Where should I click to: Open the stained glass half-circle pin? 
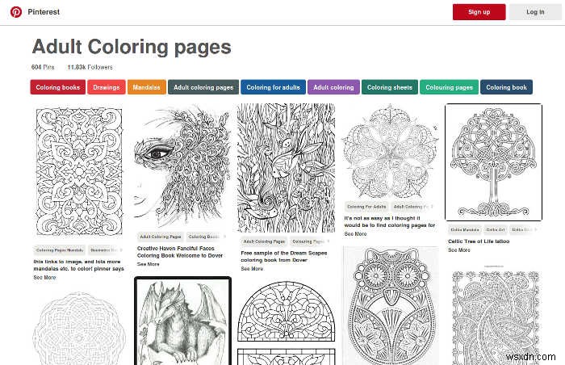click(x=286, y=312)
